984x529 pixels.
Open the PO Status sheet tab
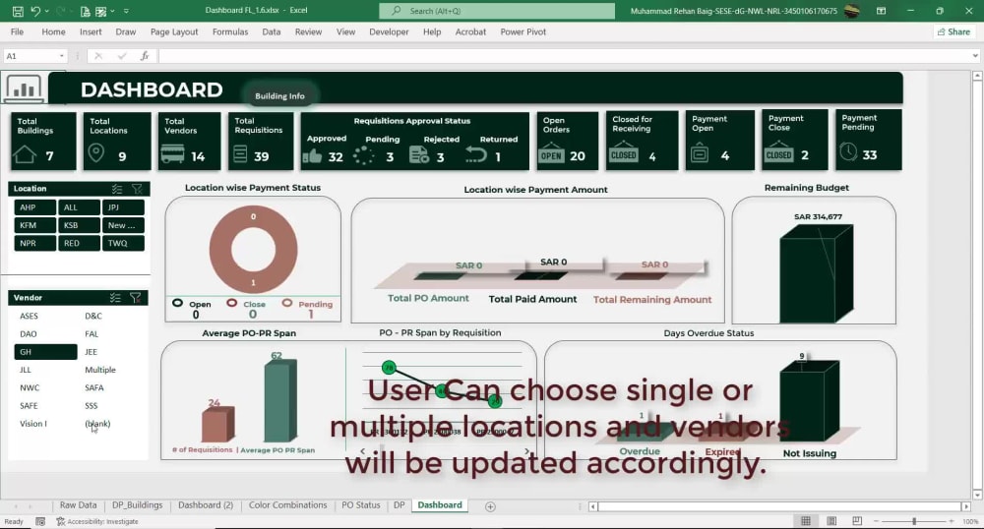click(x=361, y=505)
